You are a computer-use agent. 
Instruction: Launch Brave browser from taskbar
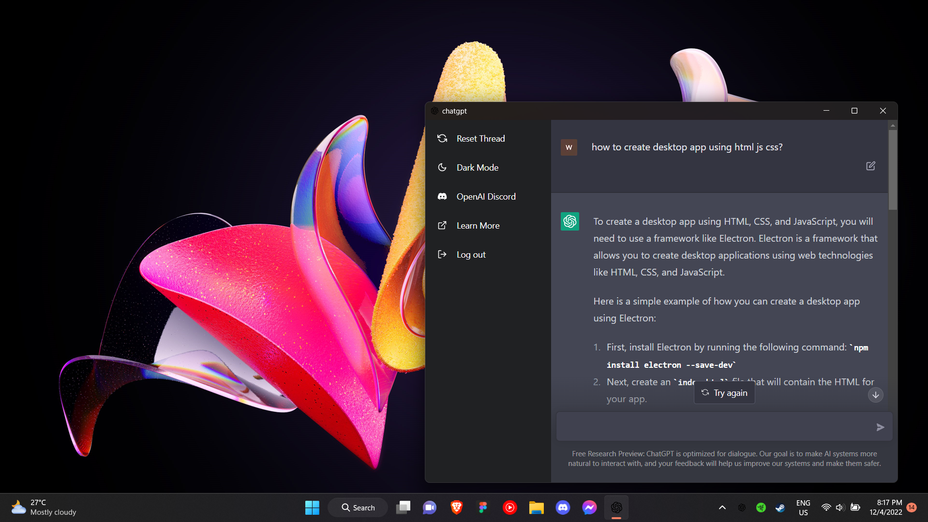[456, 507]
